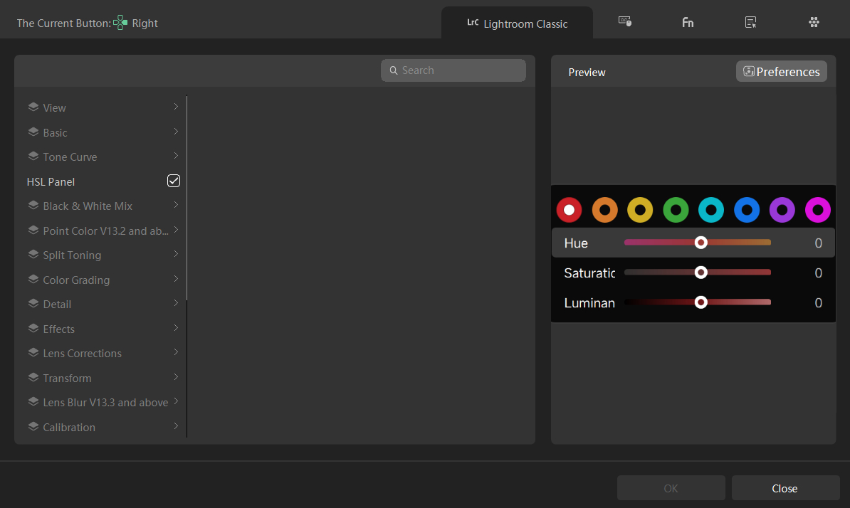Click inside the Search field
850x508 pixels.
(453, 70)
